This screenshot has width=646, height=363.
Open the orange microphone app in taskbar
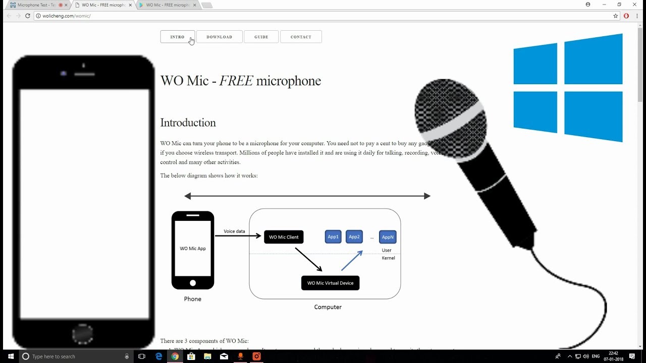click(240, 356)
